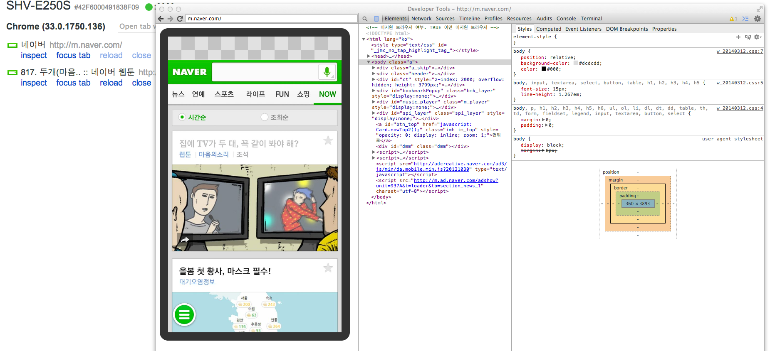Expand the div id="spi_layer" node

pyautogui.click(x=374, y=113)
